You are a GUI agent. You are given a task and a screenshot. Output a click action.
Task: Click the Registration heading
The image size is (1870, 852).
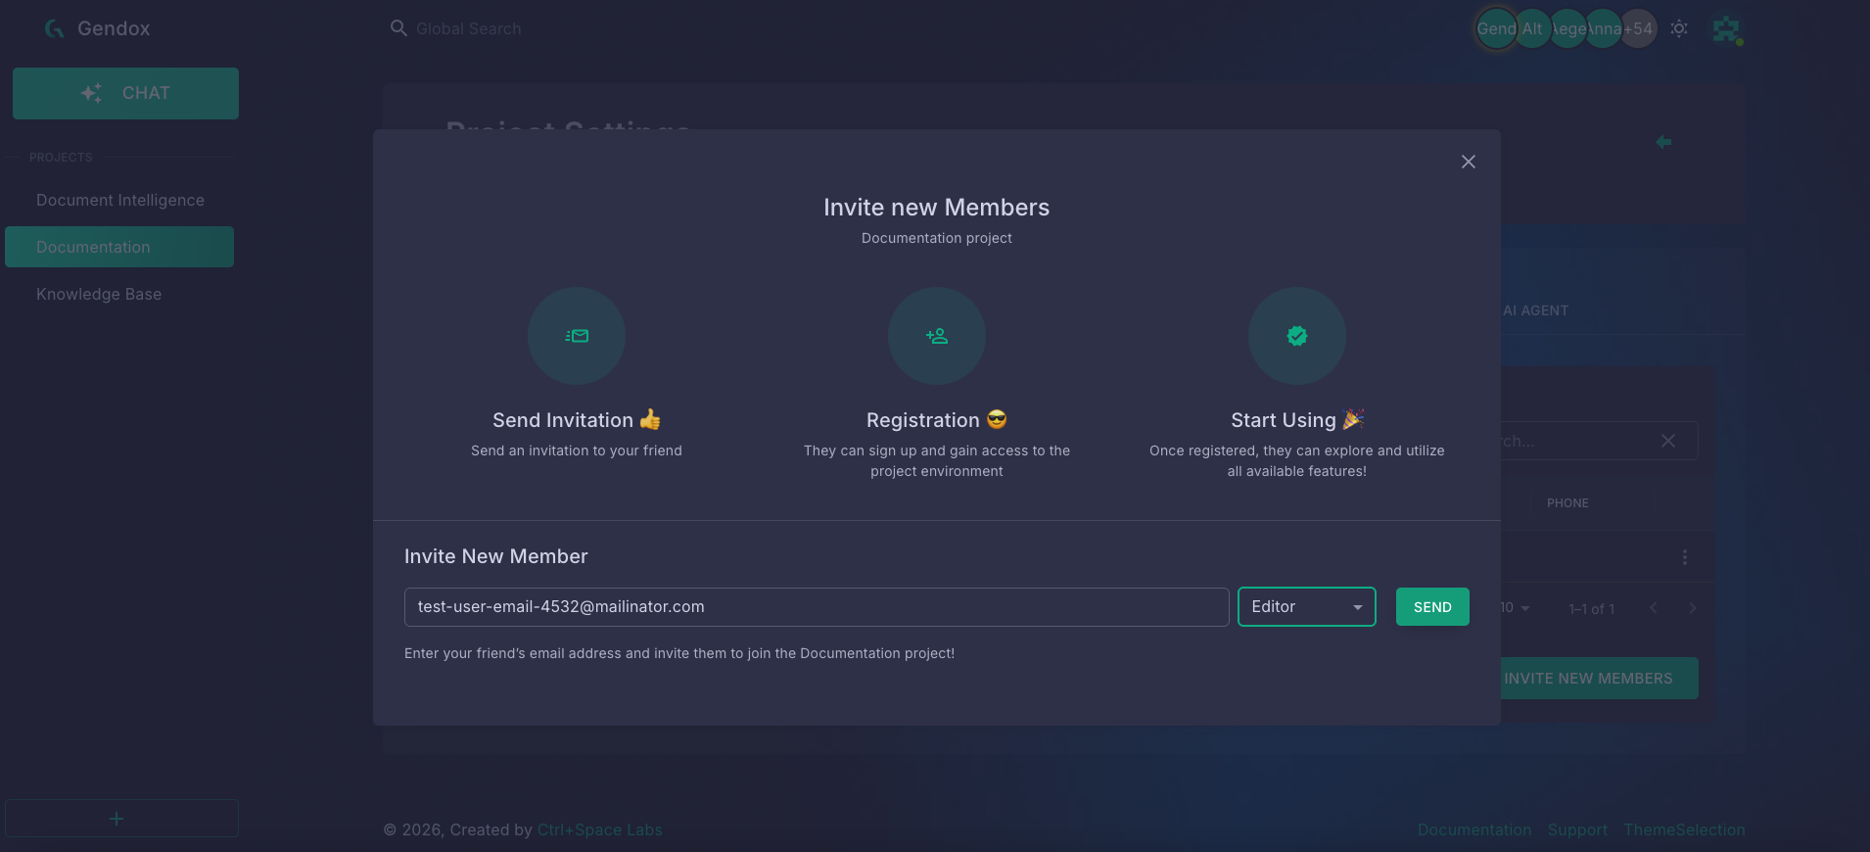click(x=937, y=420)
